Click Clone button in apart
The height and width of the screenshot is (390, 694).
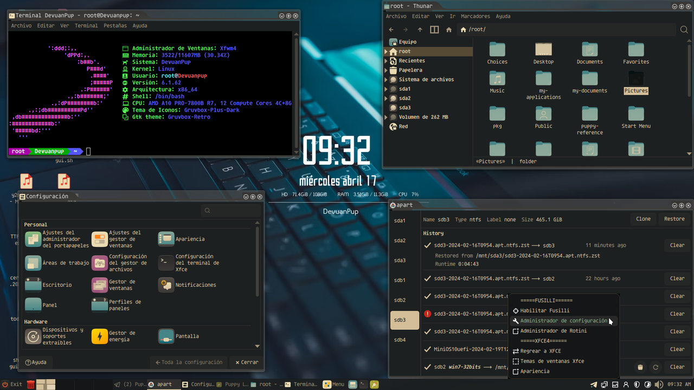[643, 219]
